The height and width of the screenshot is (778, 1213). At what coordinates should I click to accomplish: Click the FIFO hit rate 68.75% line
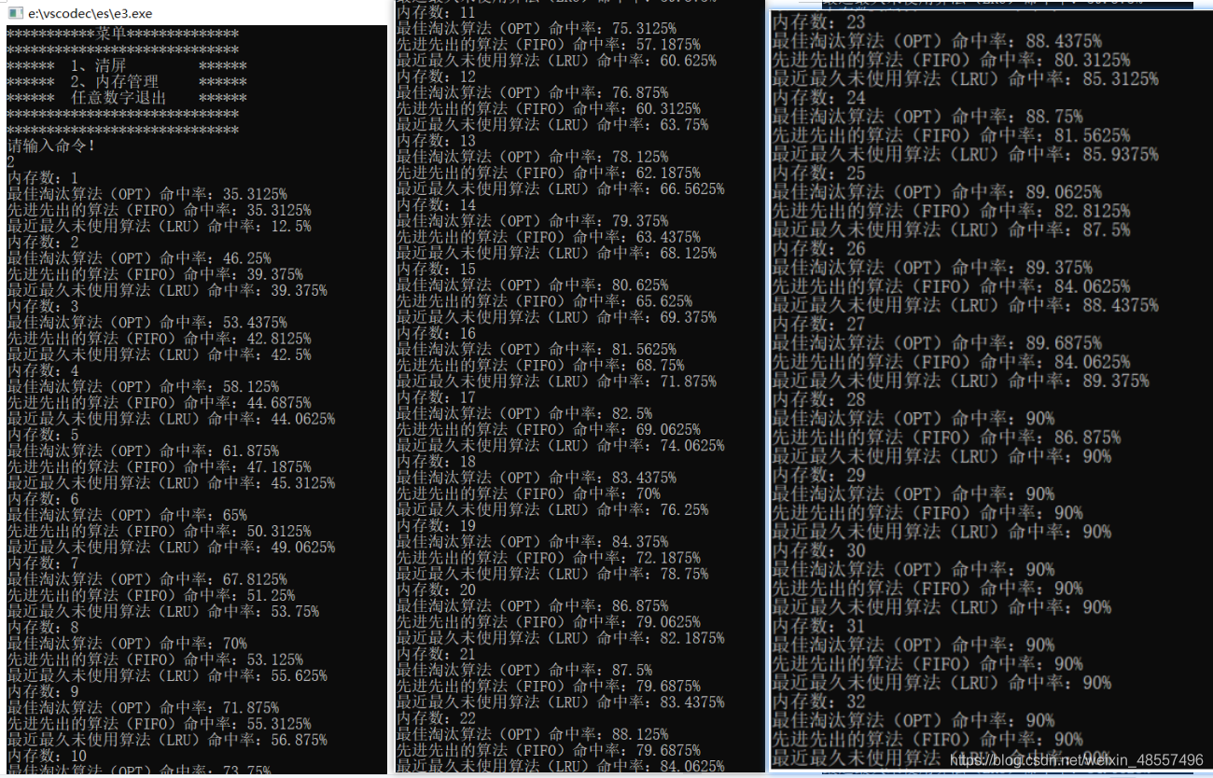coord(540,366)
